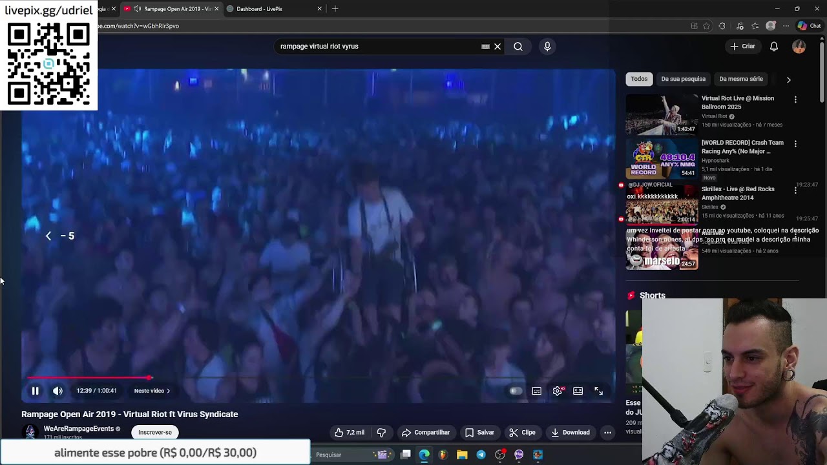Open FL Studio from taskbar
The width and height of the screenshot is (827, 465).
[x=443, y=455]
